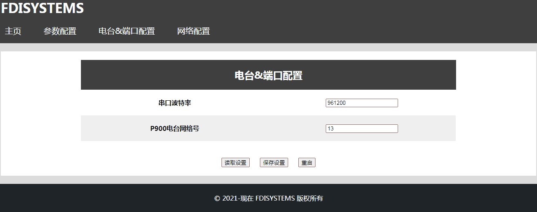The image size is (537, 212).
Task: Select 电台&端口配置 in navigation bar
Action: (127, 31)
